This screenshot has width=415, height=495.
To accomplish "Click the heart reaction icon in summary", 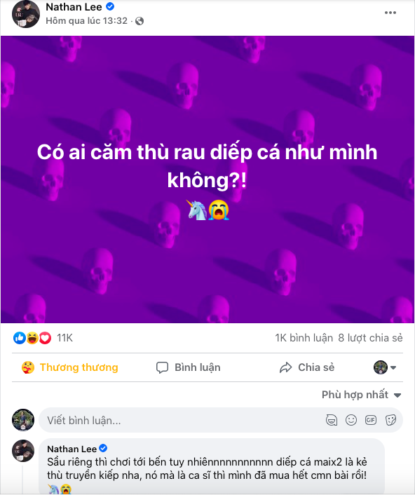I will tap(45, 338).
